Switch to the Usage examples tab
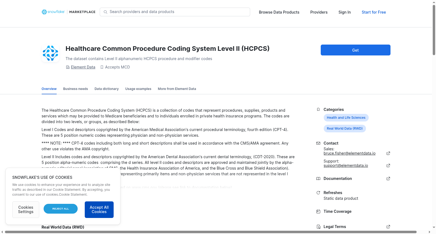This screenshot has width=436, height=234. coord(138,89)
